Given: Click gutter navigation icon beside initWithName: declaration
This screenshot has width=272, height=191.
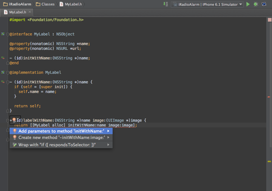Looking at the screenshot, I should point(3,58).
